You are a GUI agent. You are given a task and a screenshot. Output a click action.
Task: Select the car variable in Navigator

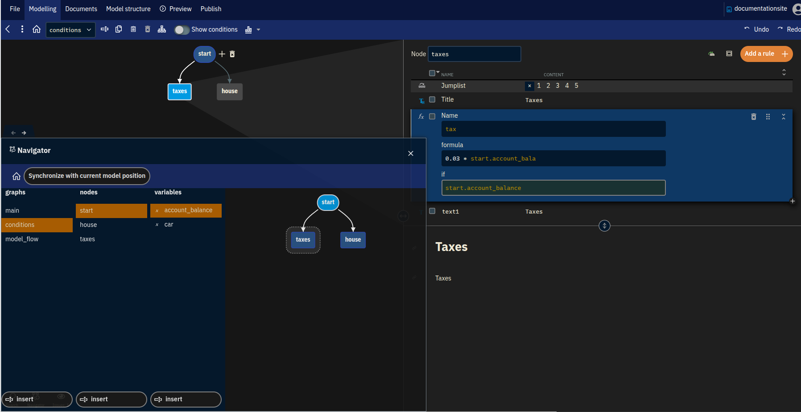click(186, 224)
